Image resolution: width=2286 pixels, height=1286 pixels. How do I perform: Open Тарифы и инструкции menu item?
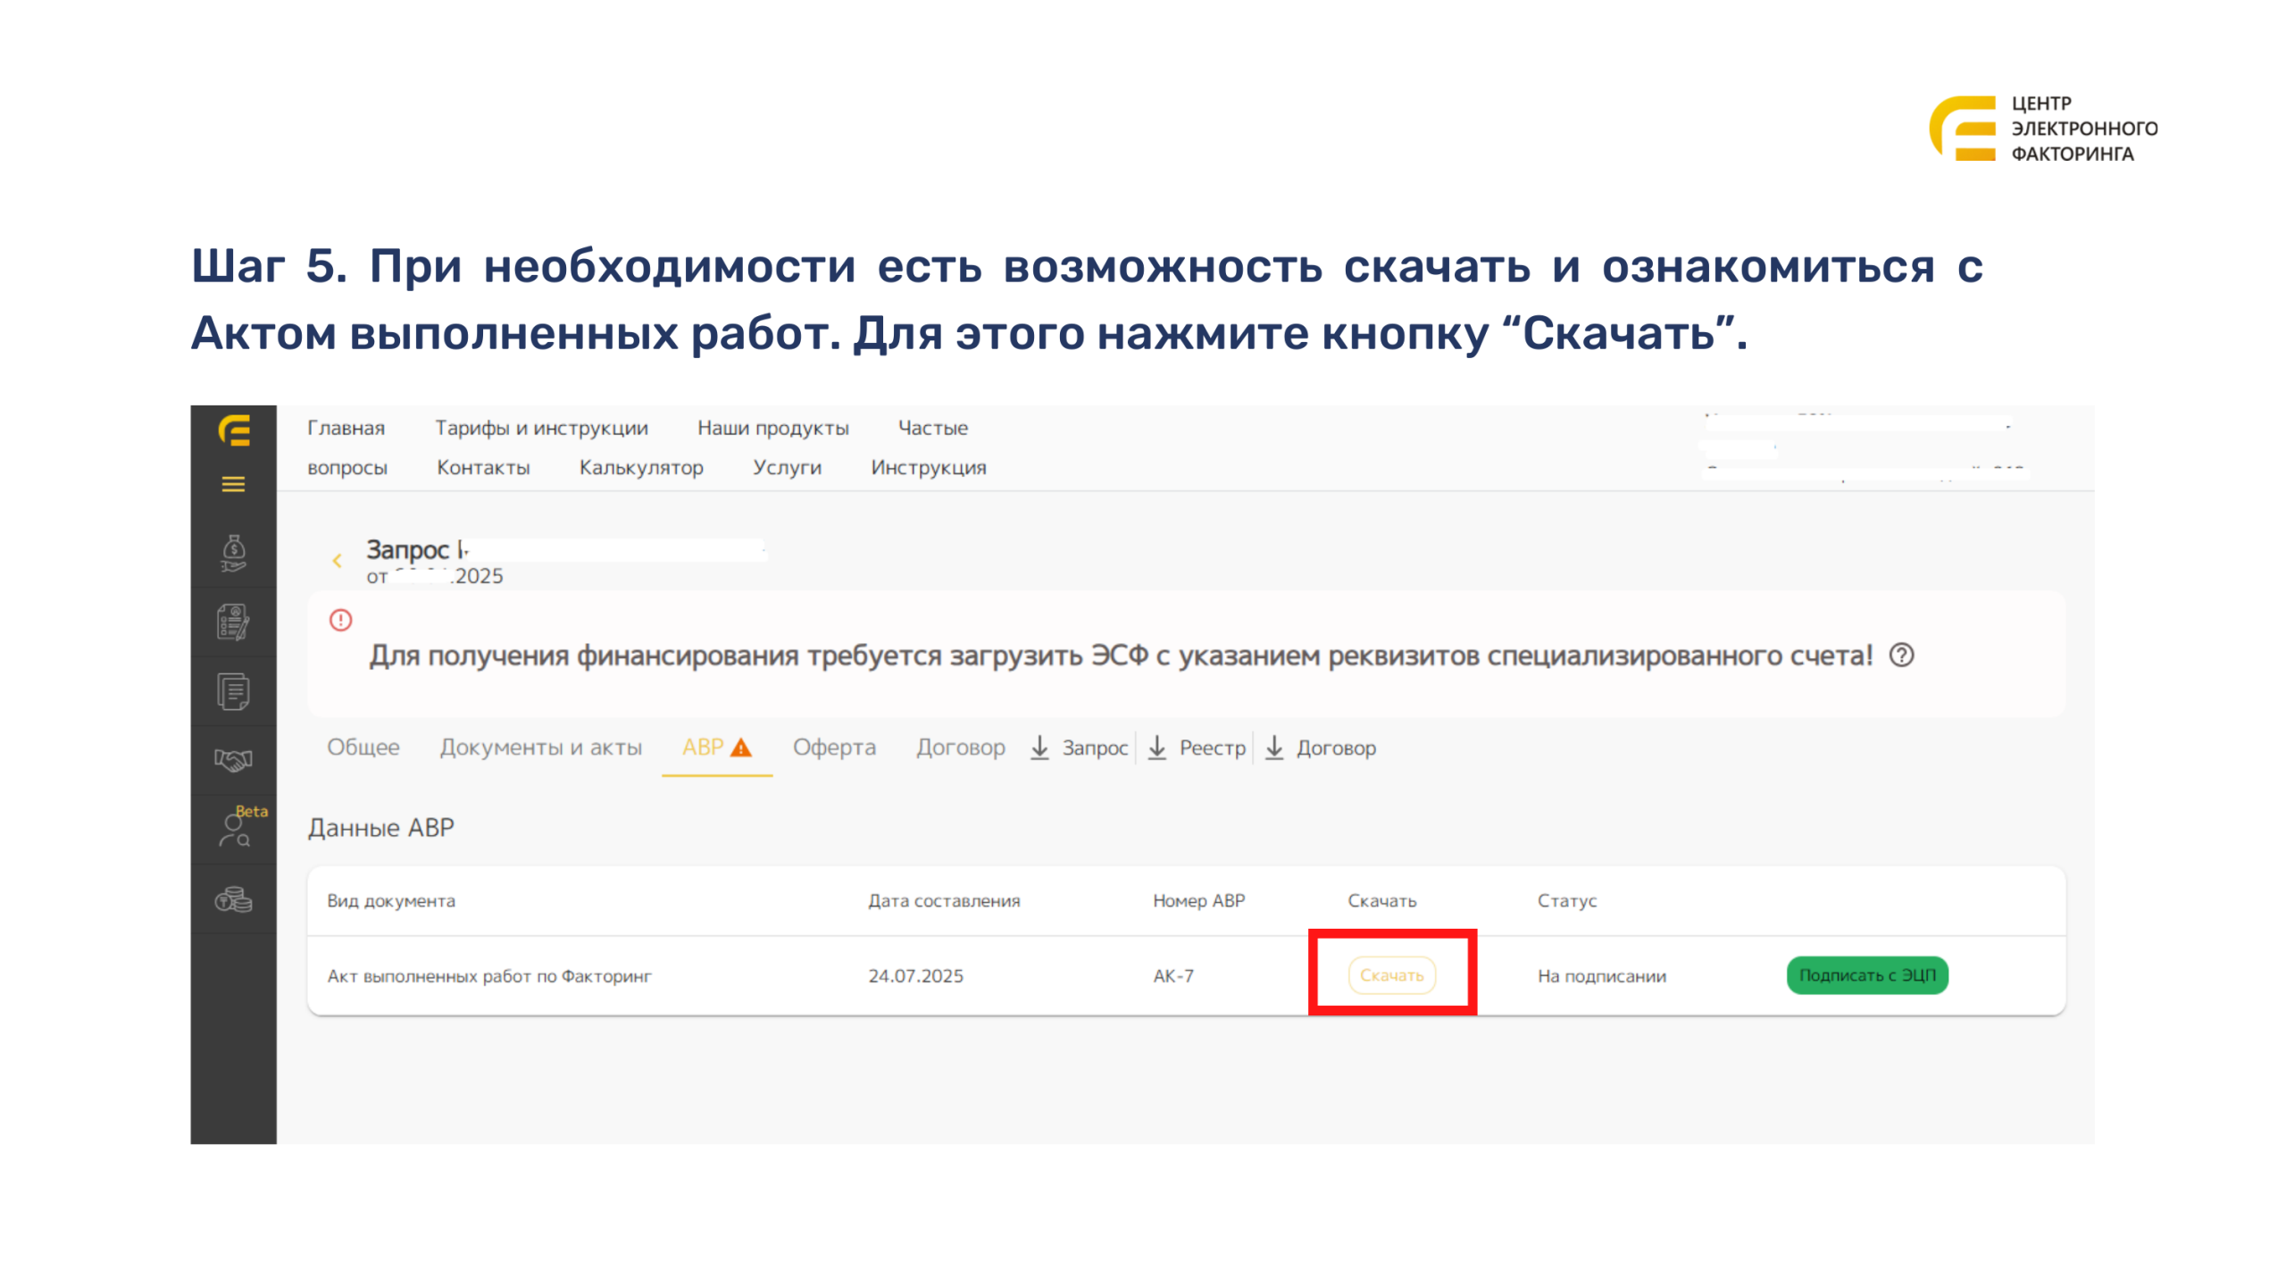pos(541,428)
